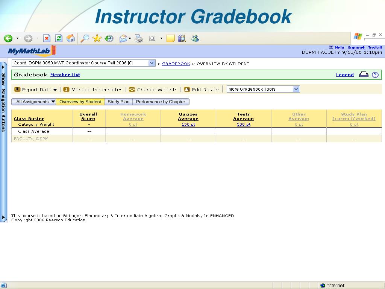Click the Edit Roster icon
Viewport: 385px width, 289px height.
coord(187,90)
